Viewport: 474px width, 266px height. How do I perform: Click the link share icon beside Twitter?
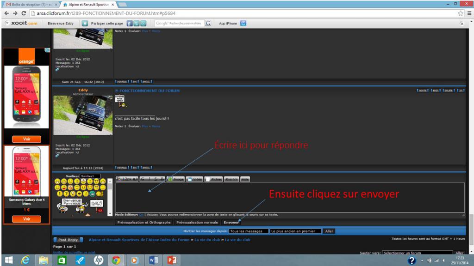[x=143, y=23]
